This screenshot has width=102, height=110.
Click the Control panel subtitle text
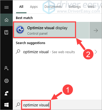[37, 34]
